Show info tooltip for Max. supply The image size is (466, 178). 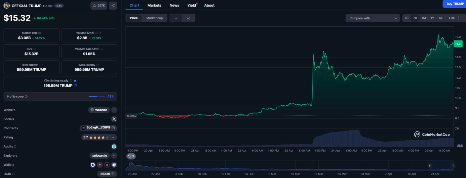click(98, 65)
